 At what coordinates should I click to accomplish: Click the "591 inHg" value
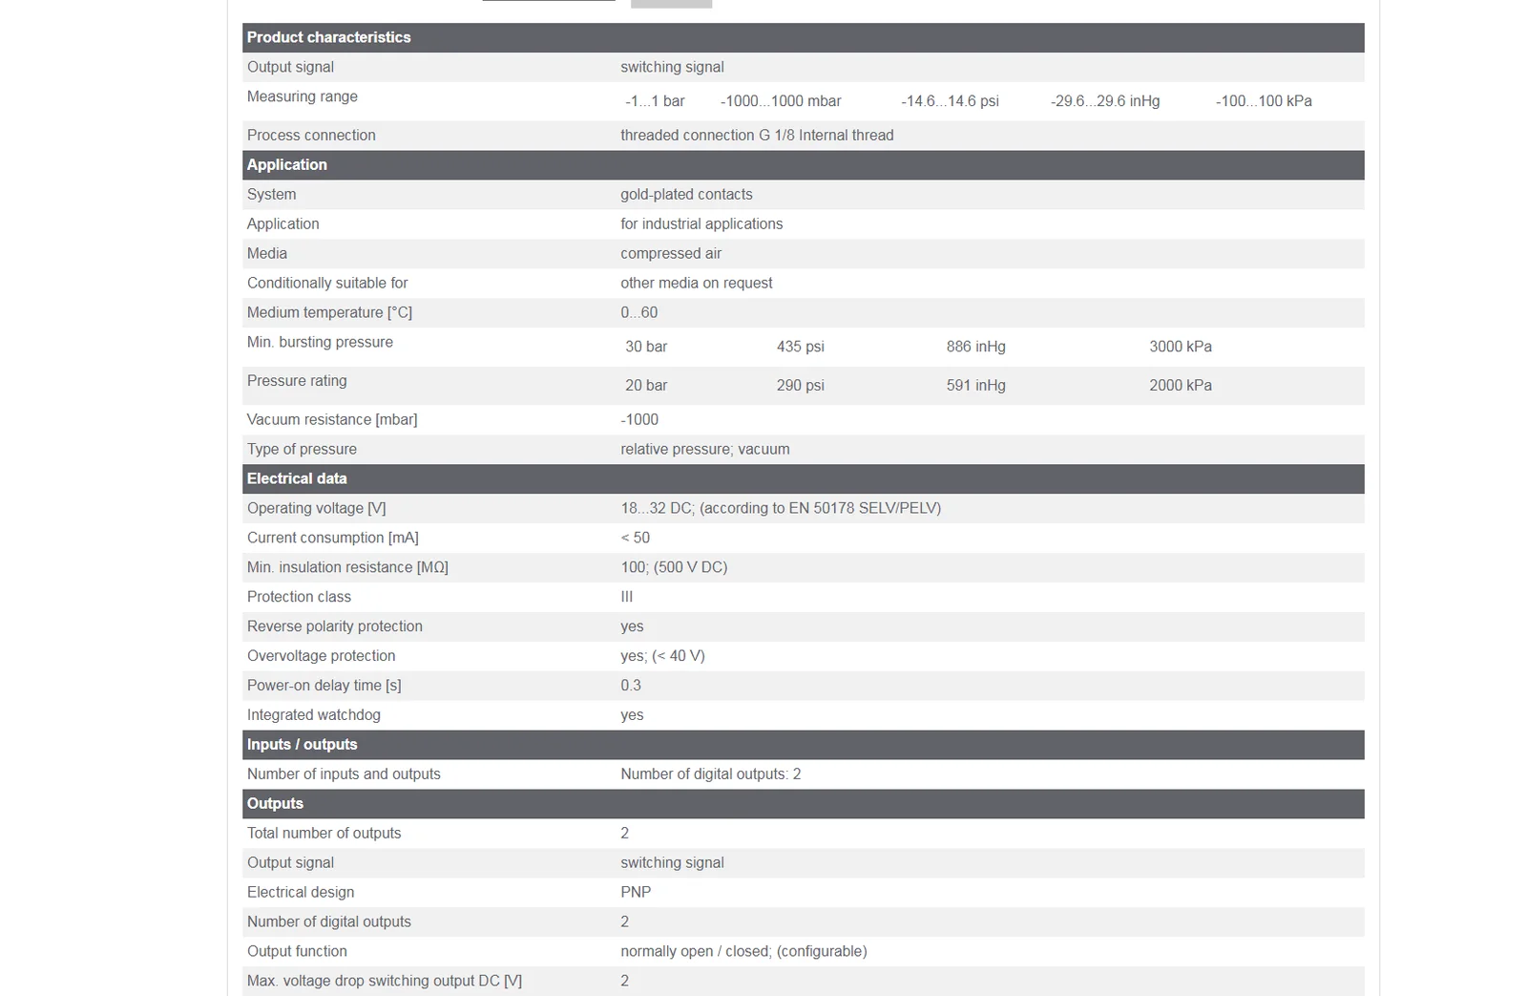(976, 386)
